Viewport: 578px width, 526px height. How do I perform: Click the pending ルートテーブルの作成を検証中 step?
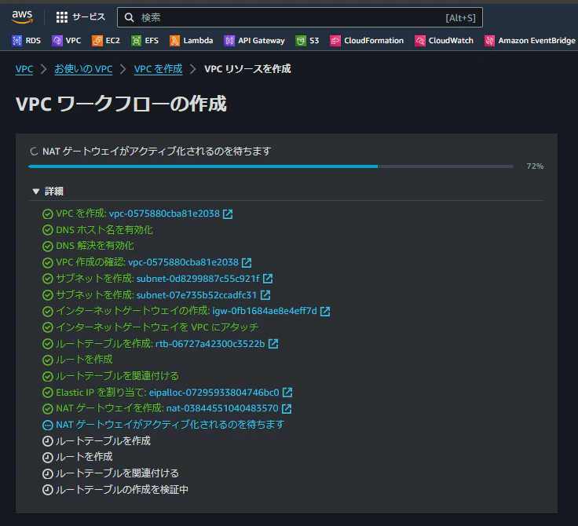(x=122, y=490)
